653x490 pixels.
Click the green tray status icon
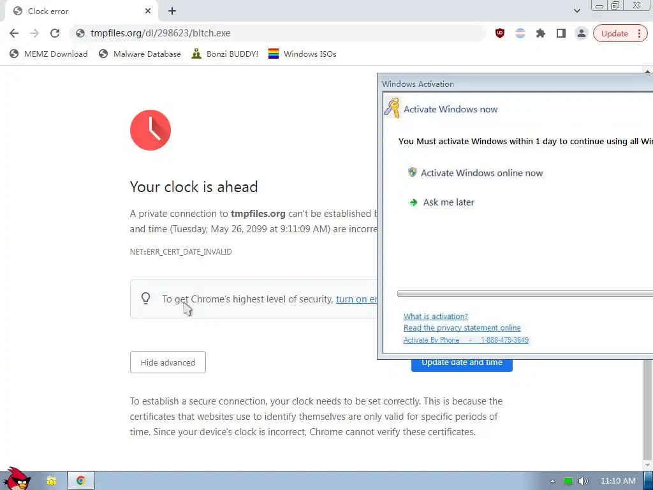coord(568,481)
